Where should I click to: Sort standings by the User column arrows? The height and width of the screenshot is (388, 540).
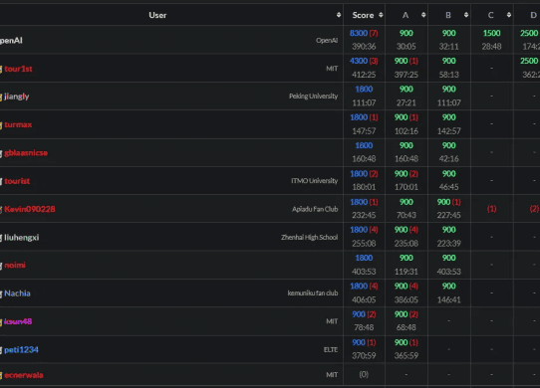point(339,15)
